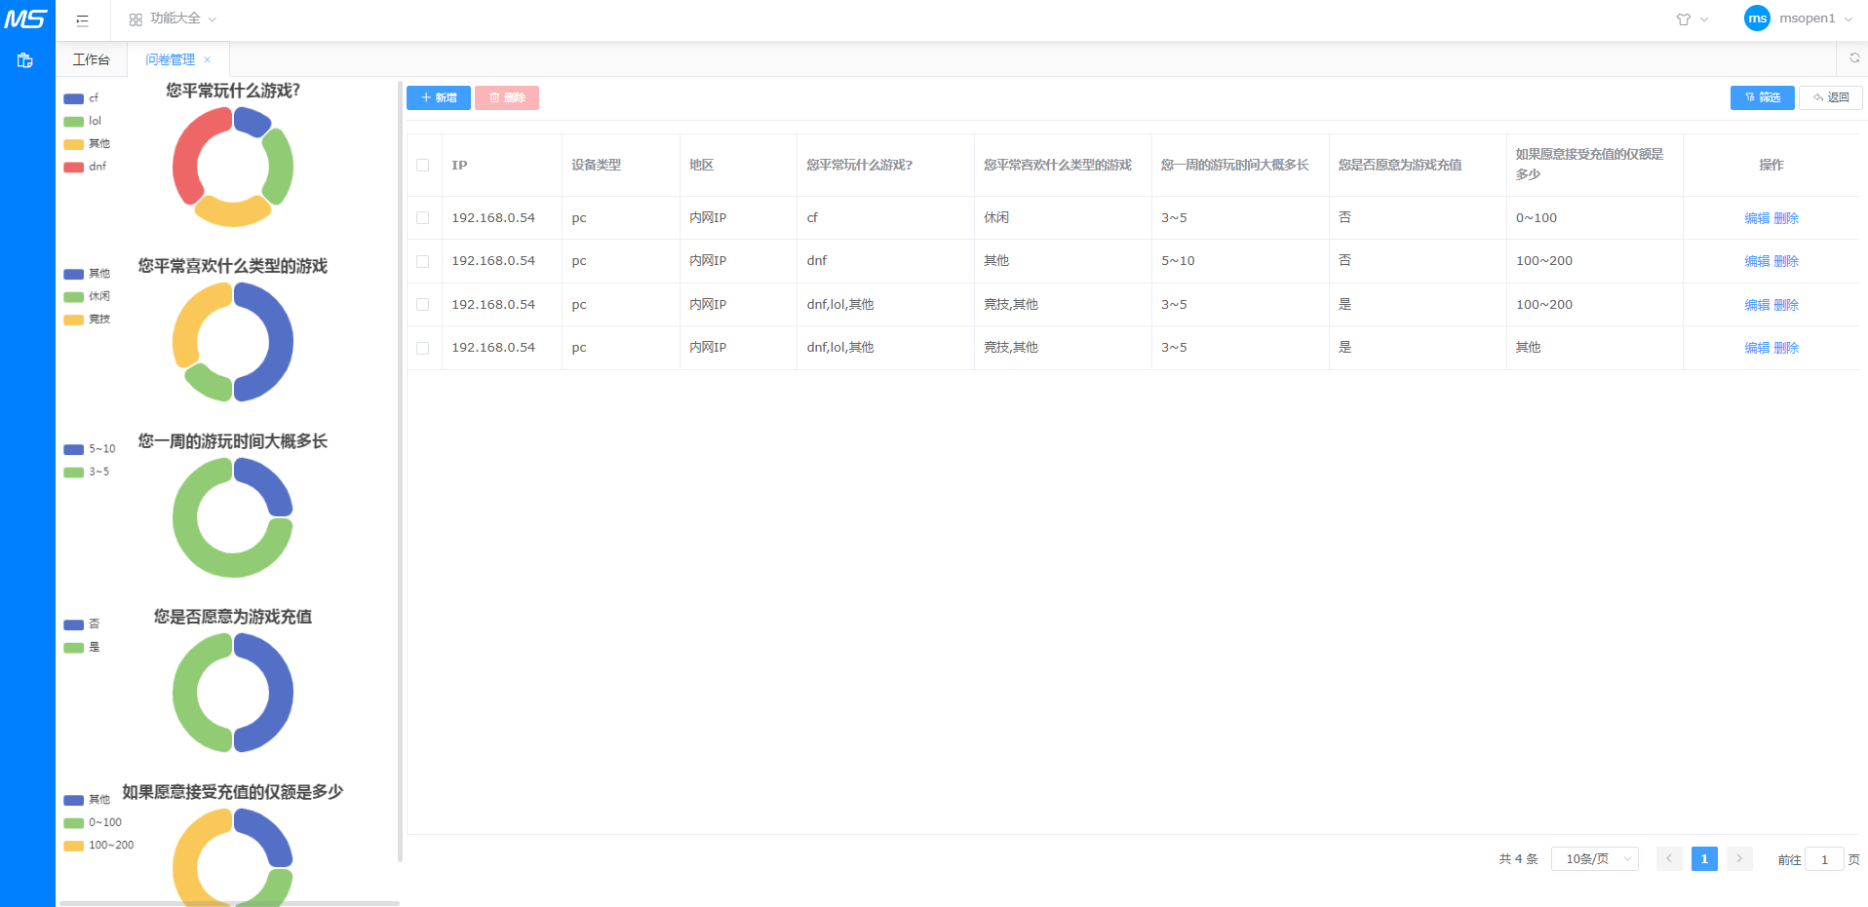This screenshot has height=907, width=1868.
Task: Close the 问卷管理 tab with X
Action: [x=208, y=59]
